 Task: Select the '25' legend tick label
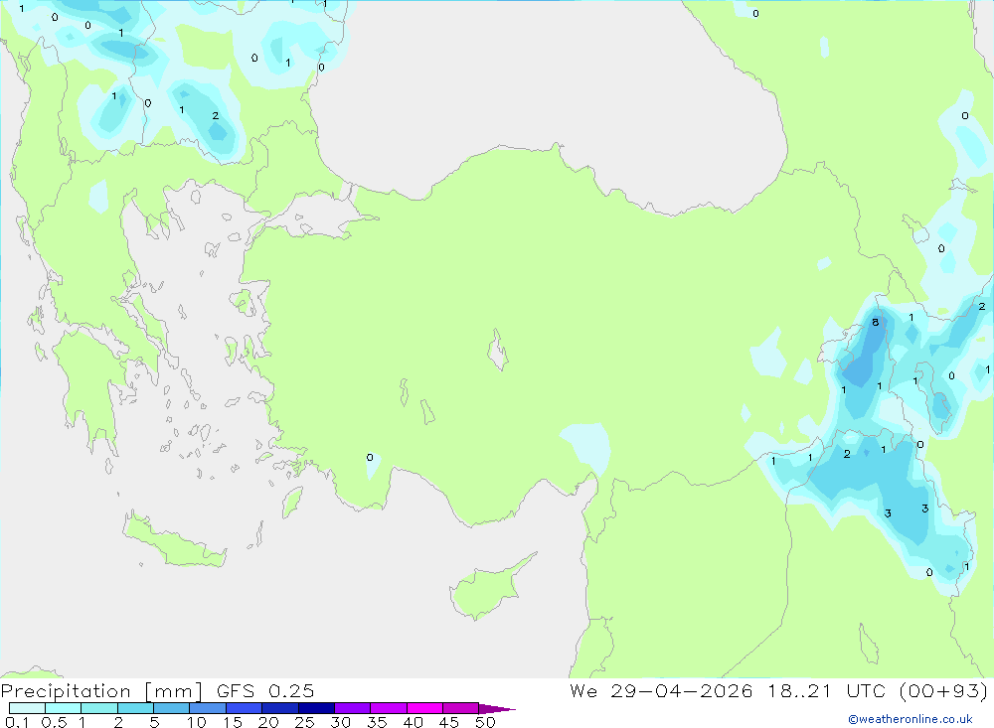305,722
